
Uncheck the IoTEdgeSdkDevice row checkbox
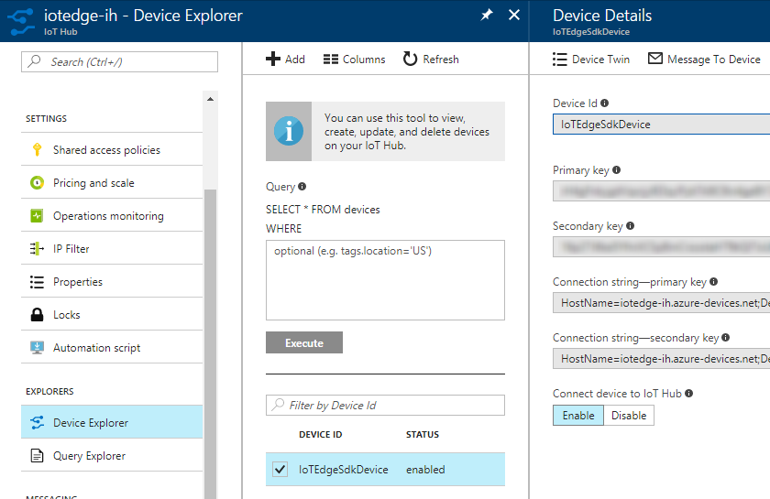[280, 470]
